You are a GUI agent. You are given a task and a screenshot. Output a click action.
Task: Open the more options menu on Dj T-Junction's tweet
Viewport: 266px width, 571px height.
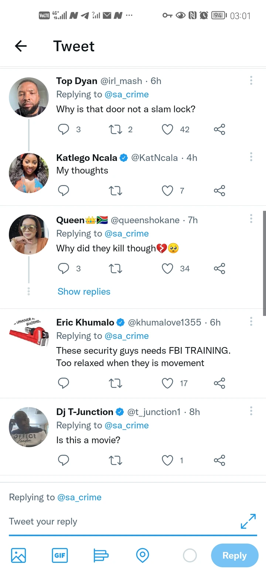tap(251, 411)
